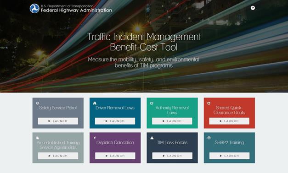Click the Shared Quick-Clearance Goals title

pos(229,110)
